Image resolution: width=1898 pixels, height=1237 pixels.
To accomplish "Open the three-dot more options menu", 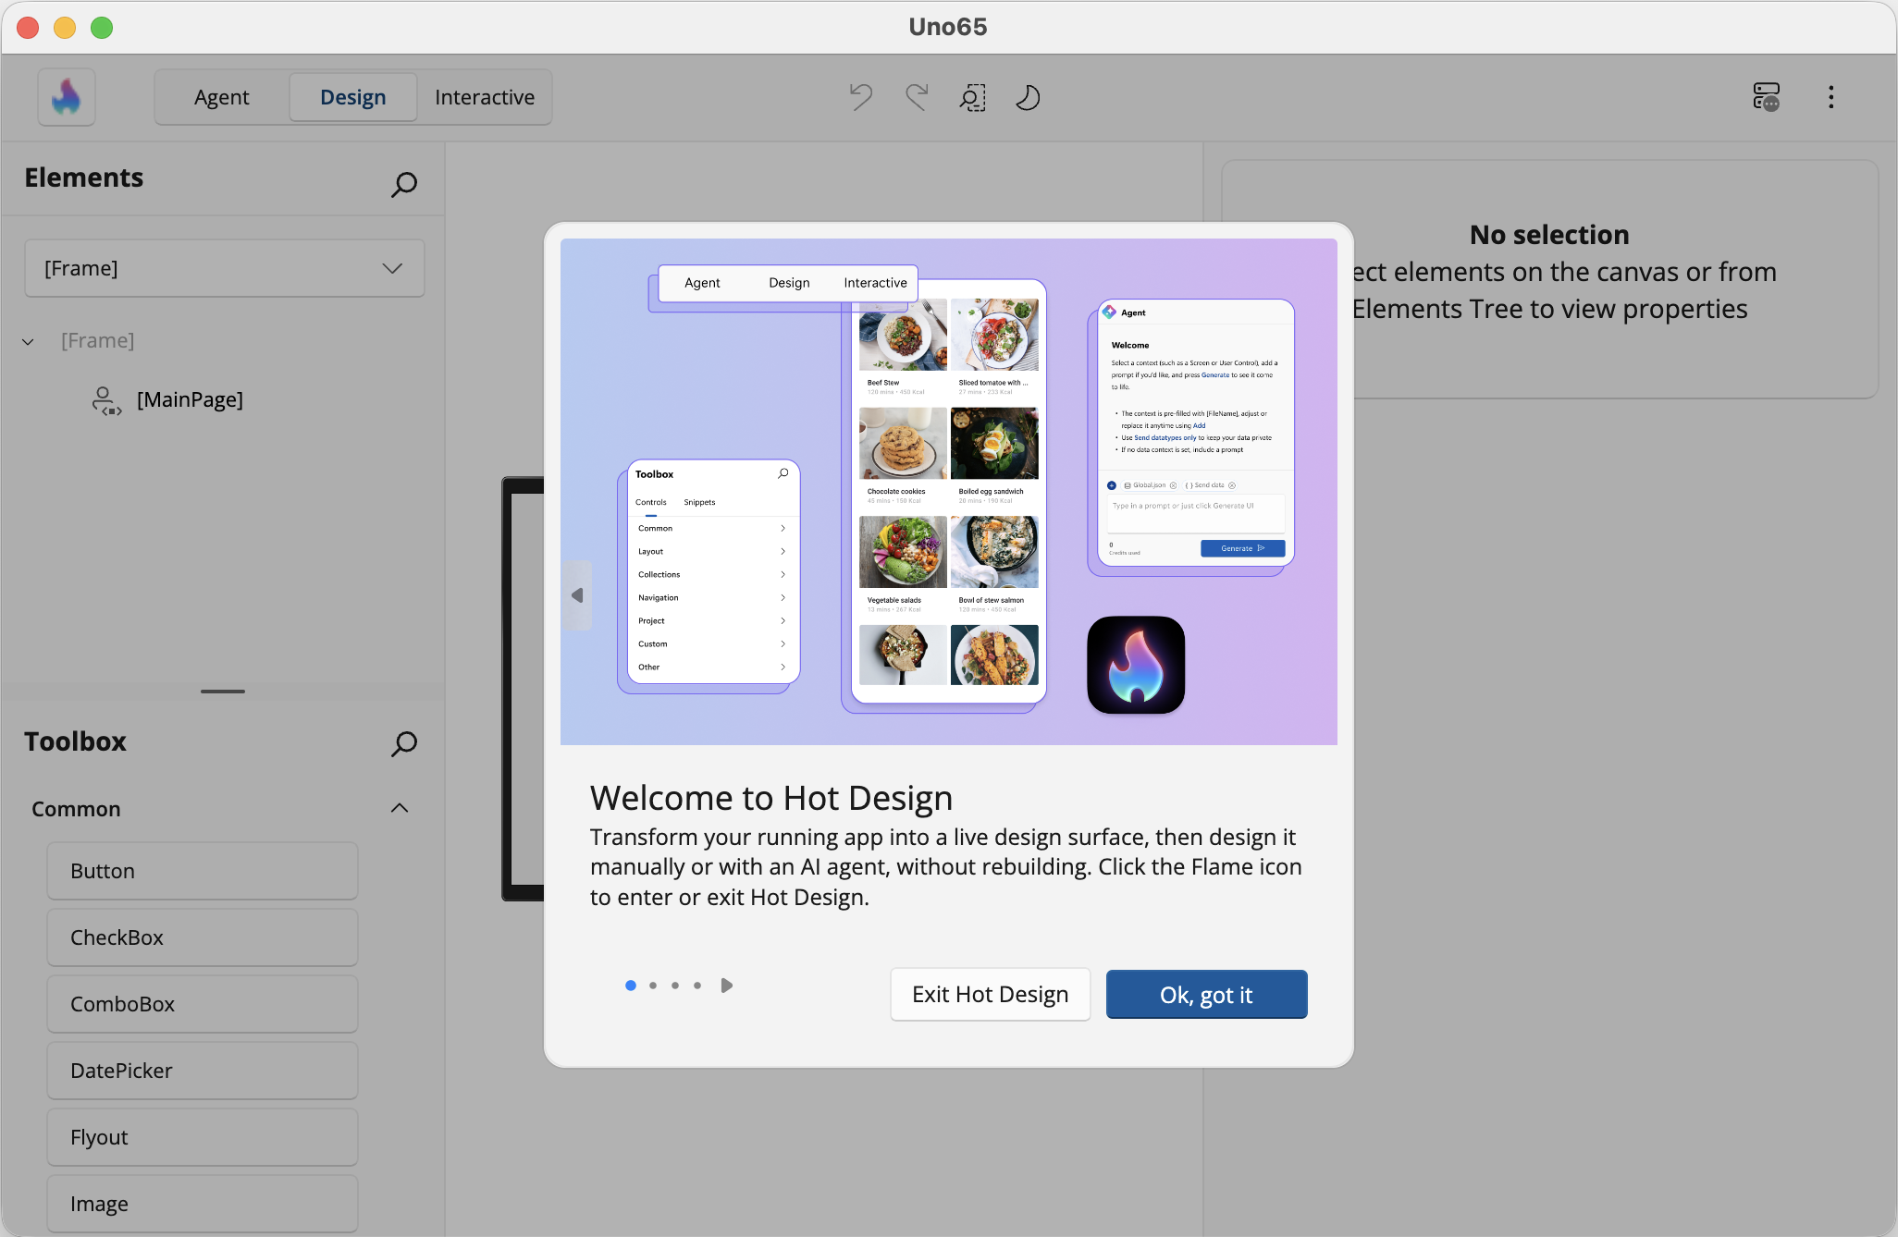I will [1830, 97].
